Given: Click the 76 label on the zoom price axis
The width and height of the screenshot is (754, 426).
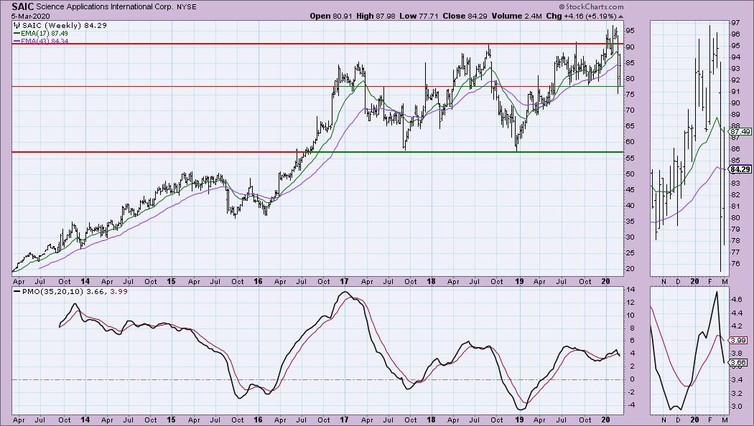Looking at the screenshot, I should (x=735, y=264).
